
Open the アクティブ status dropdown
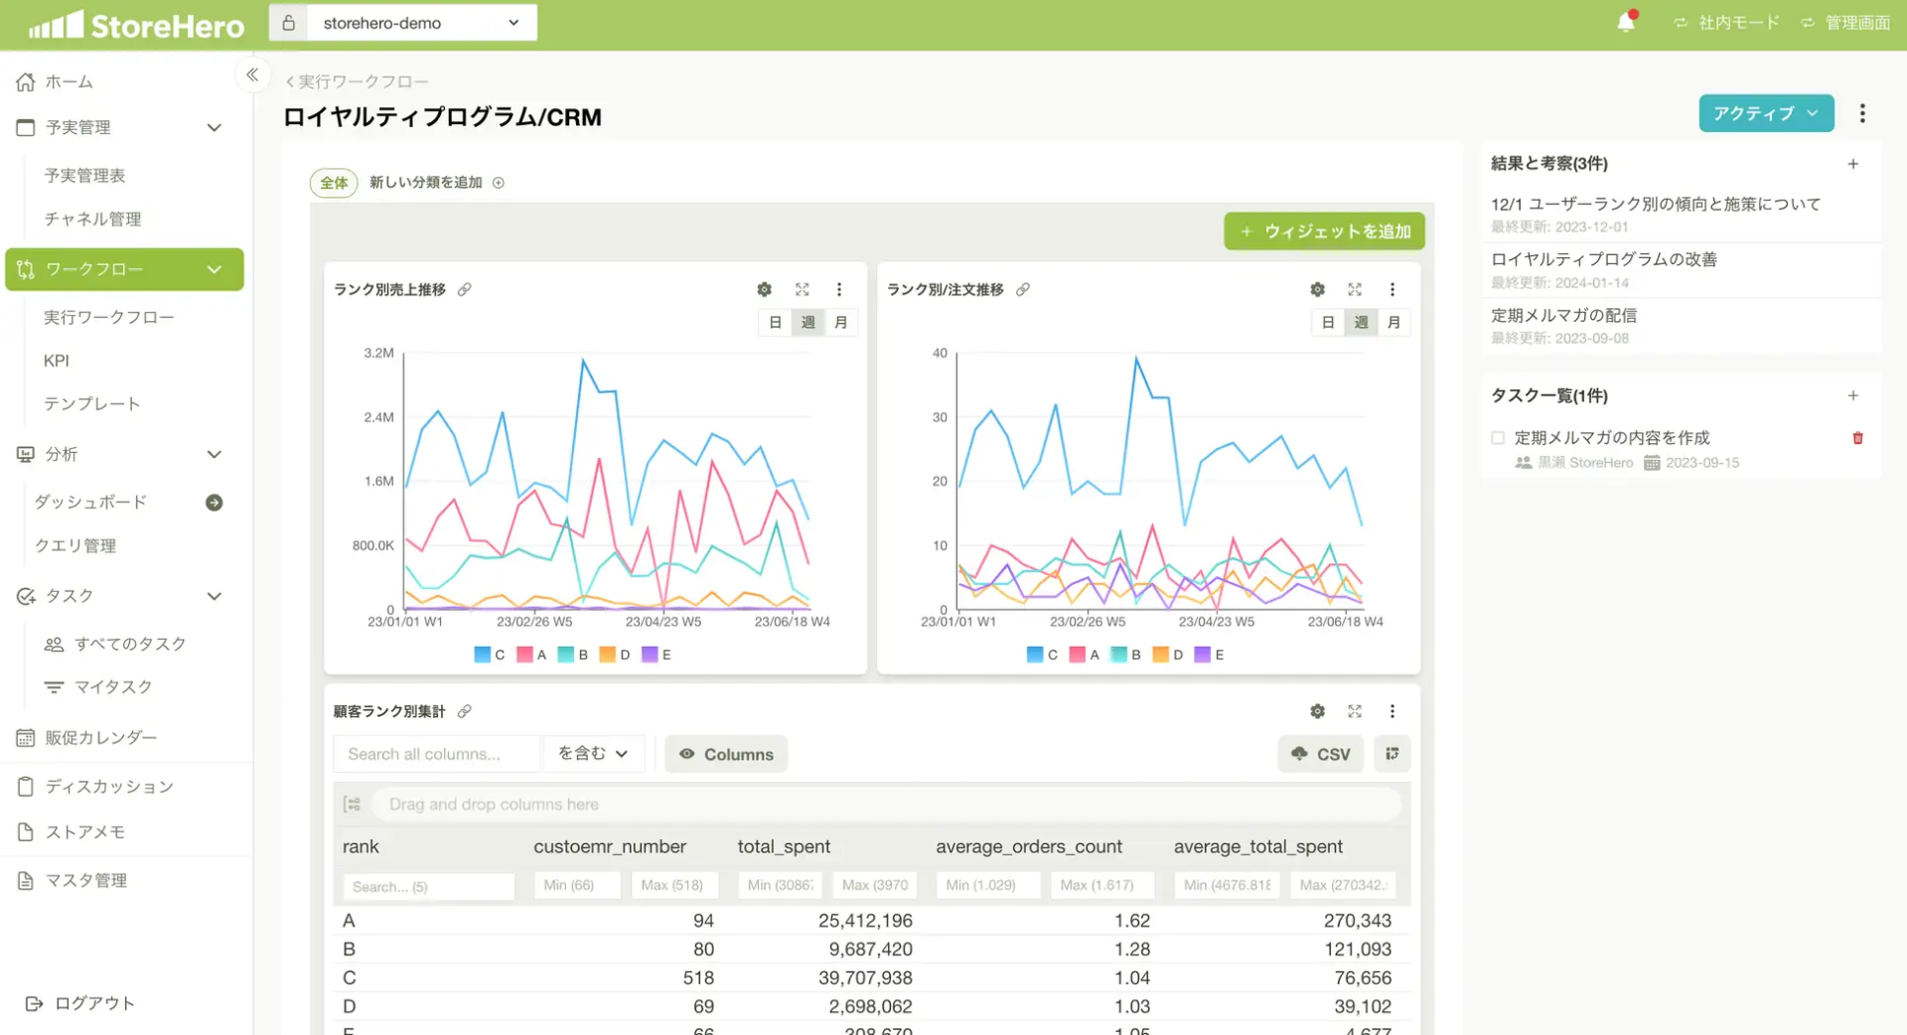tap(1765, 113)
